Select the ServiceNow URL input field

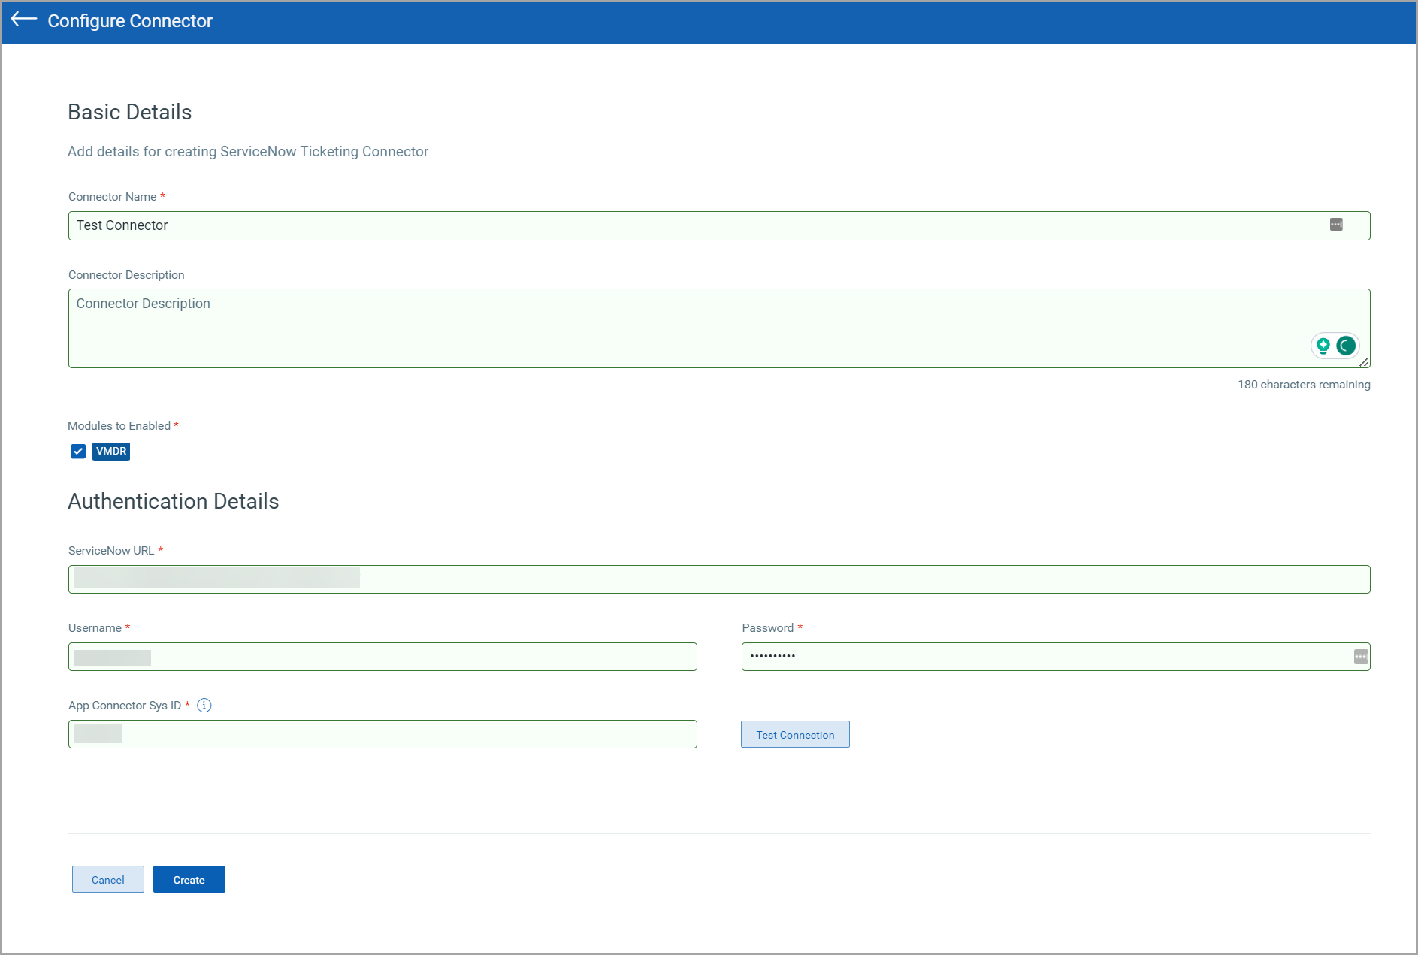pos(827,579)
